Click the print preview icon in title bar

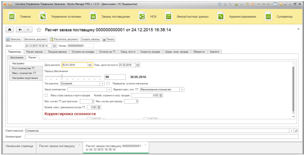230,4
